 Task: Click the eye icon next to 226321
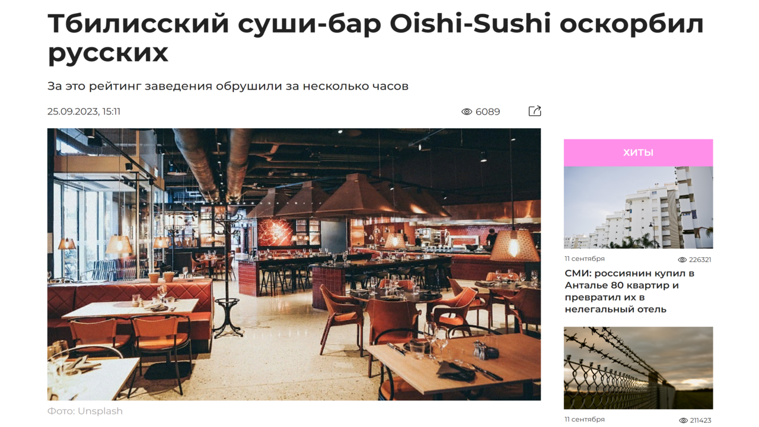(x=682, y=260)
